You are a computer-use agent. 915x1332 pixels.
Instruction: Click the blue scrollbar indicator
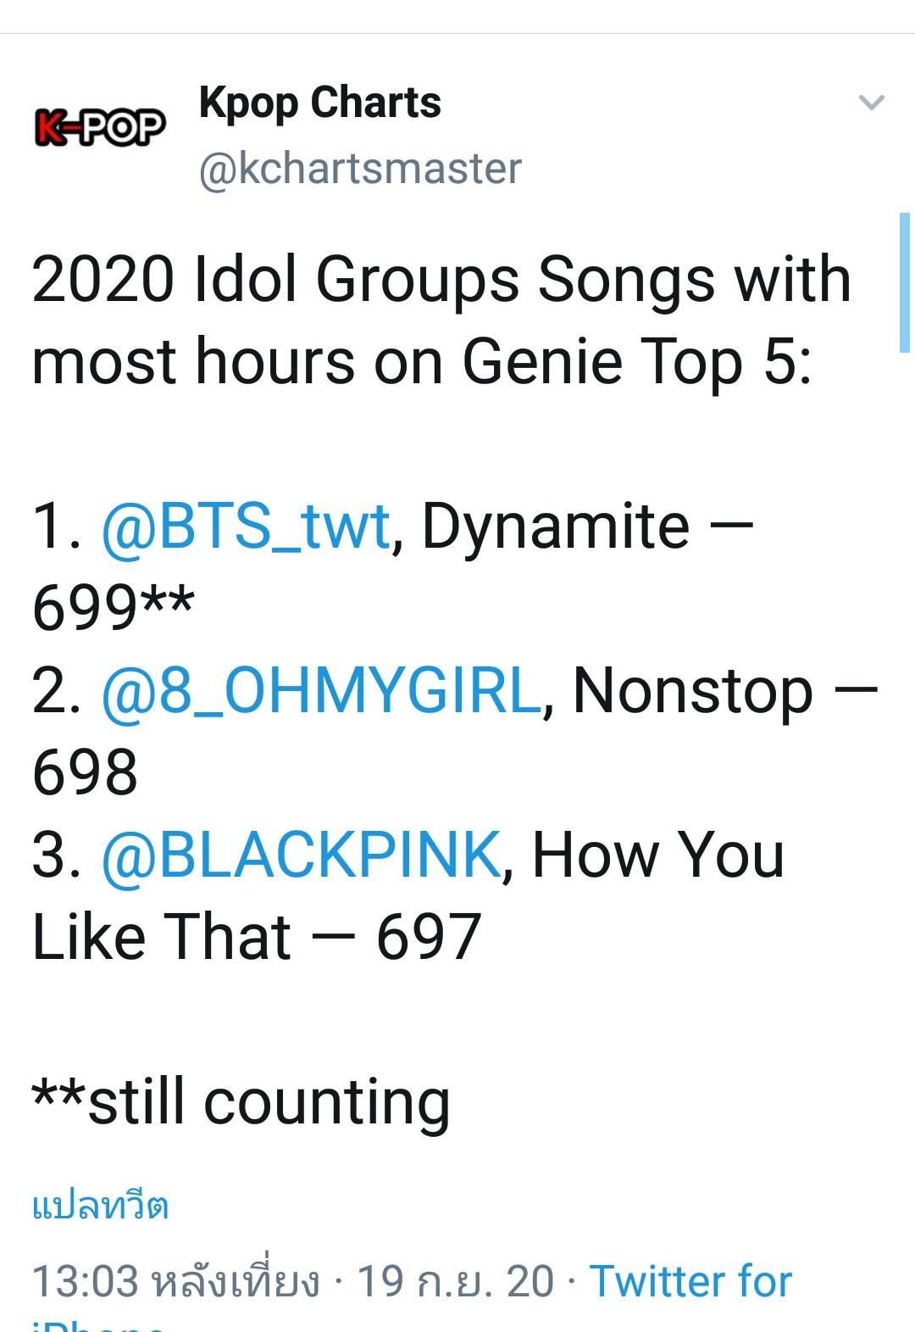[905, 282]
